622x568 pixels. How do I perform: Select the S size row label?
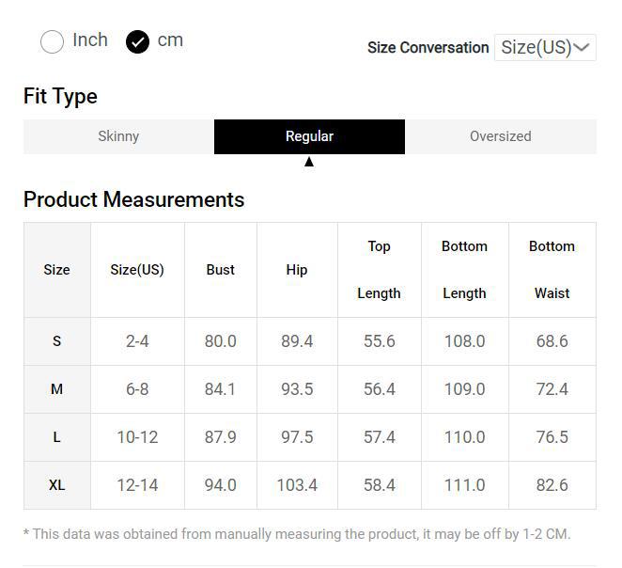(56, 341)
